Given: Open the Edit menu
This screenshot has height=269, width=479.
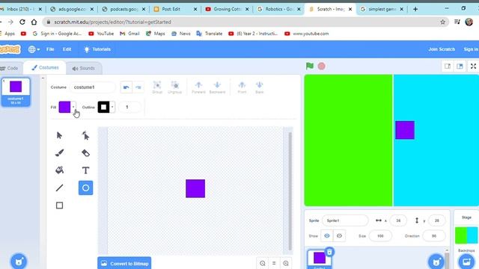Looking at the screenshot, I should 67,49.
